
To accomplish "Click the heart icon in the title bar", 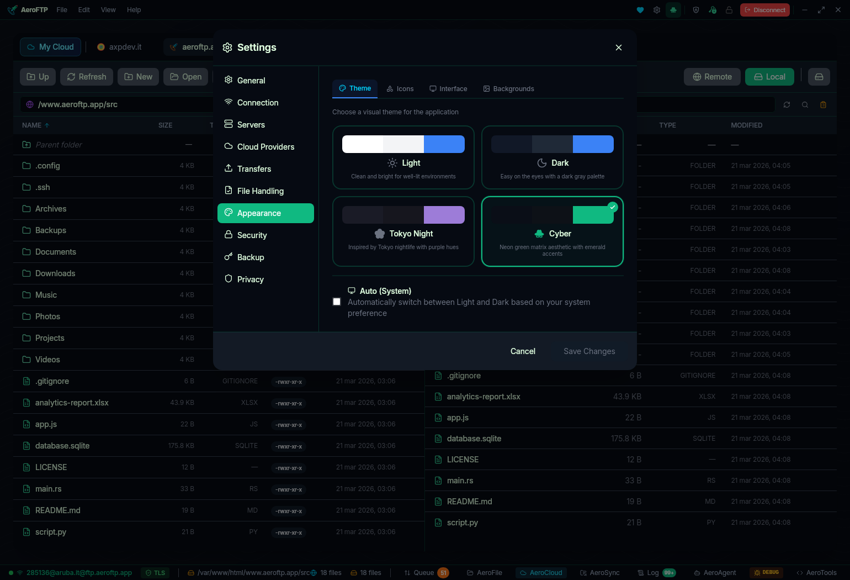I will 640,9.
